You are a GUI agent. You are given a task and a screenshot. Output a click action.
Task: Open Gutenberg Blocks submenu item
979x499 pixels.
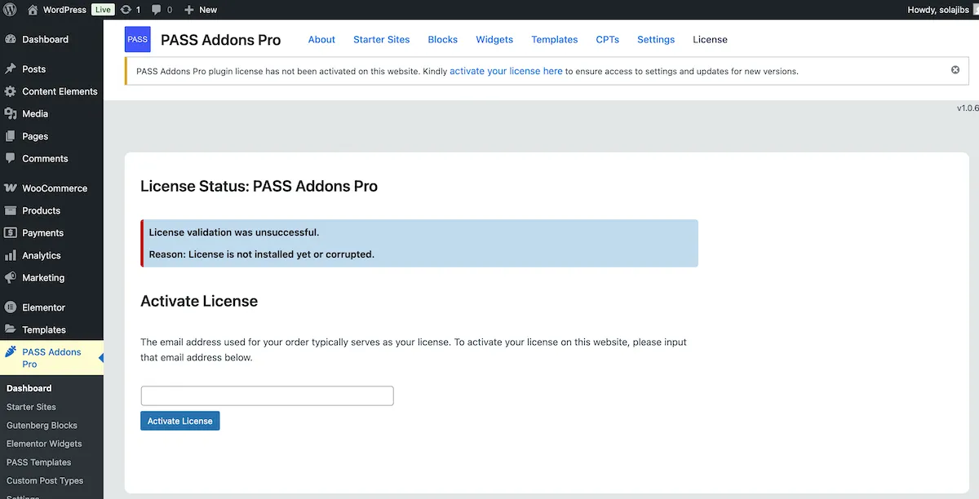[x=42, y=426]
